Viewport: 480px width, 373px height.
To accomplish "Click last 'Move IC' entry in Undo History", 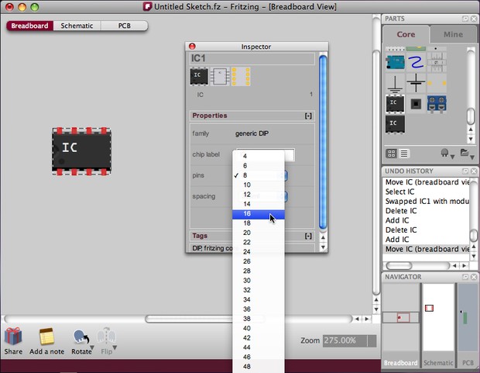I will [427, 249].
